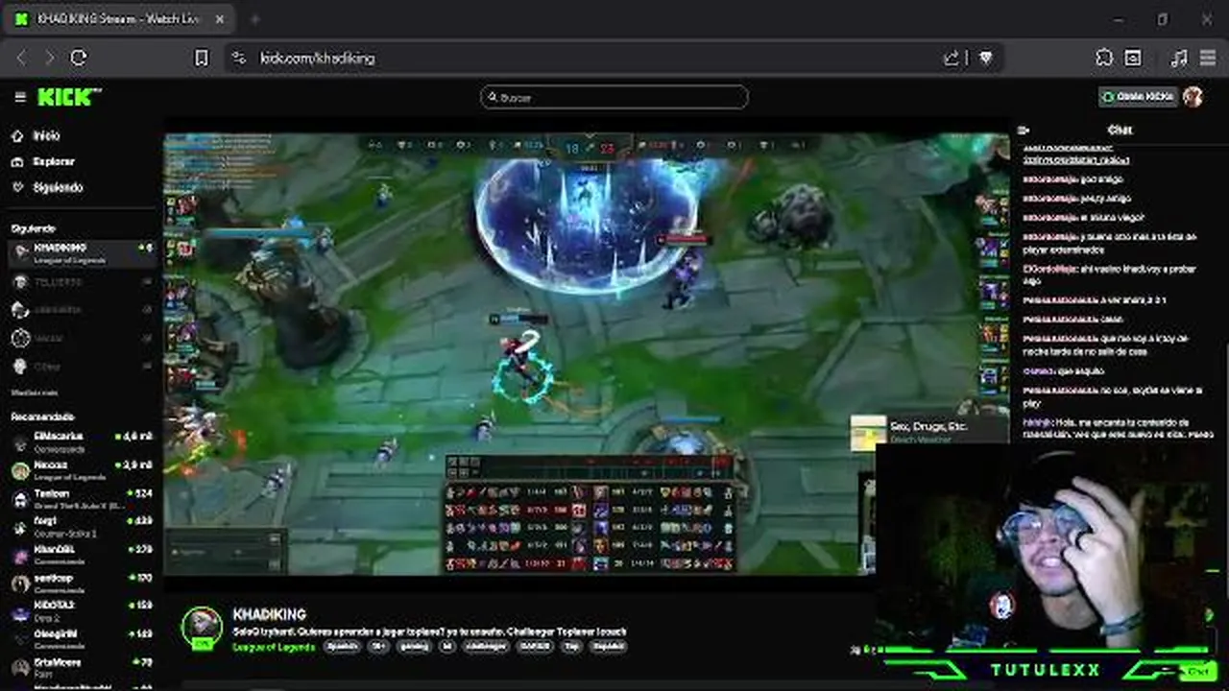Click the Spanish tag below stream title
This screenshot has height=691, width=1229.
(342, 647)
